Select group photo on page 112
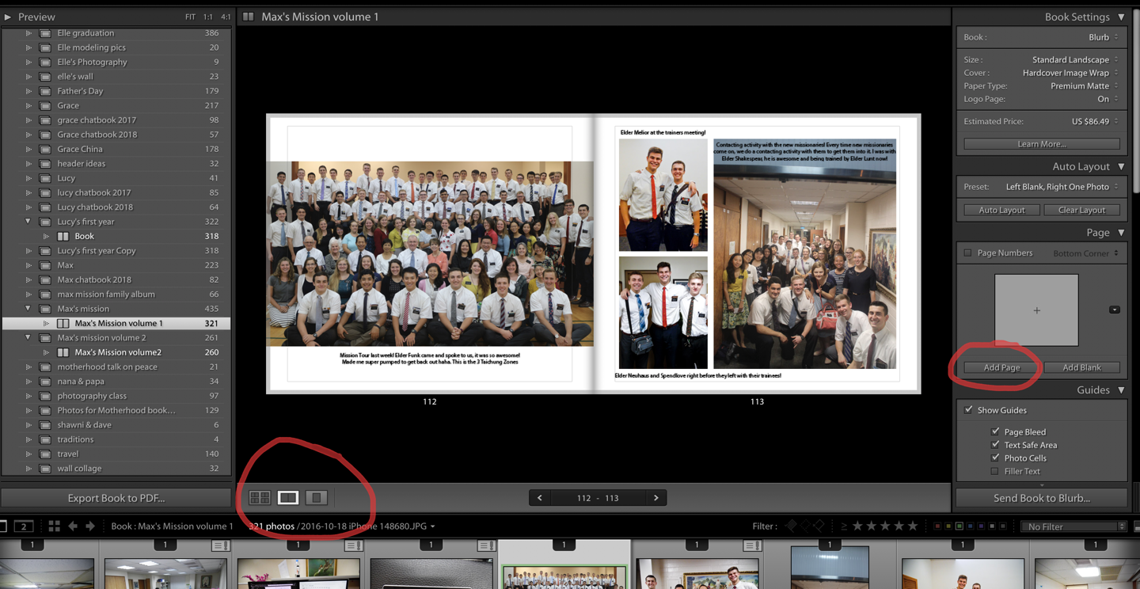 pos(430,253)
